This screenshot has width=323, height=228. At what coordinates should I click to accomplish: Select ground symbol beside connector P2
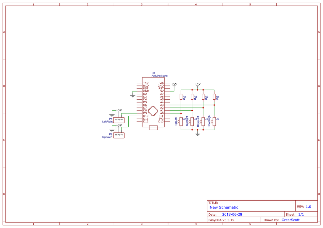pos(112,130)
